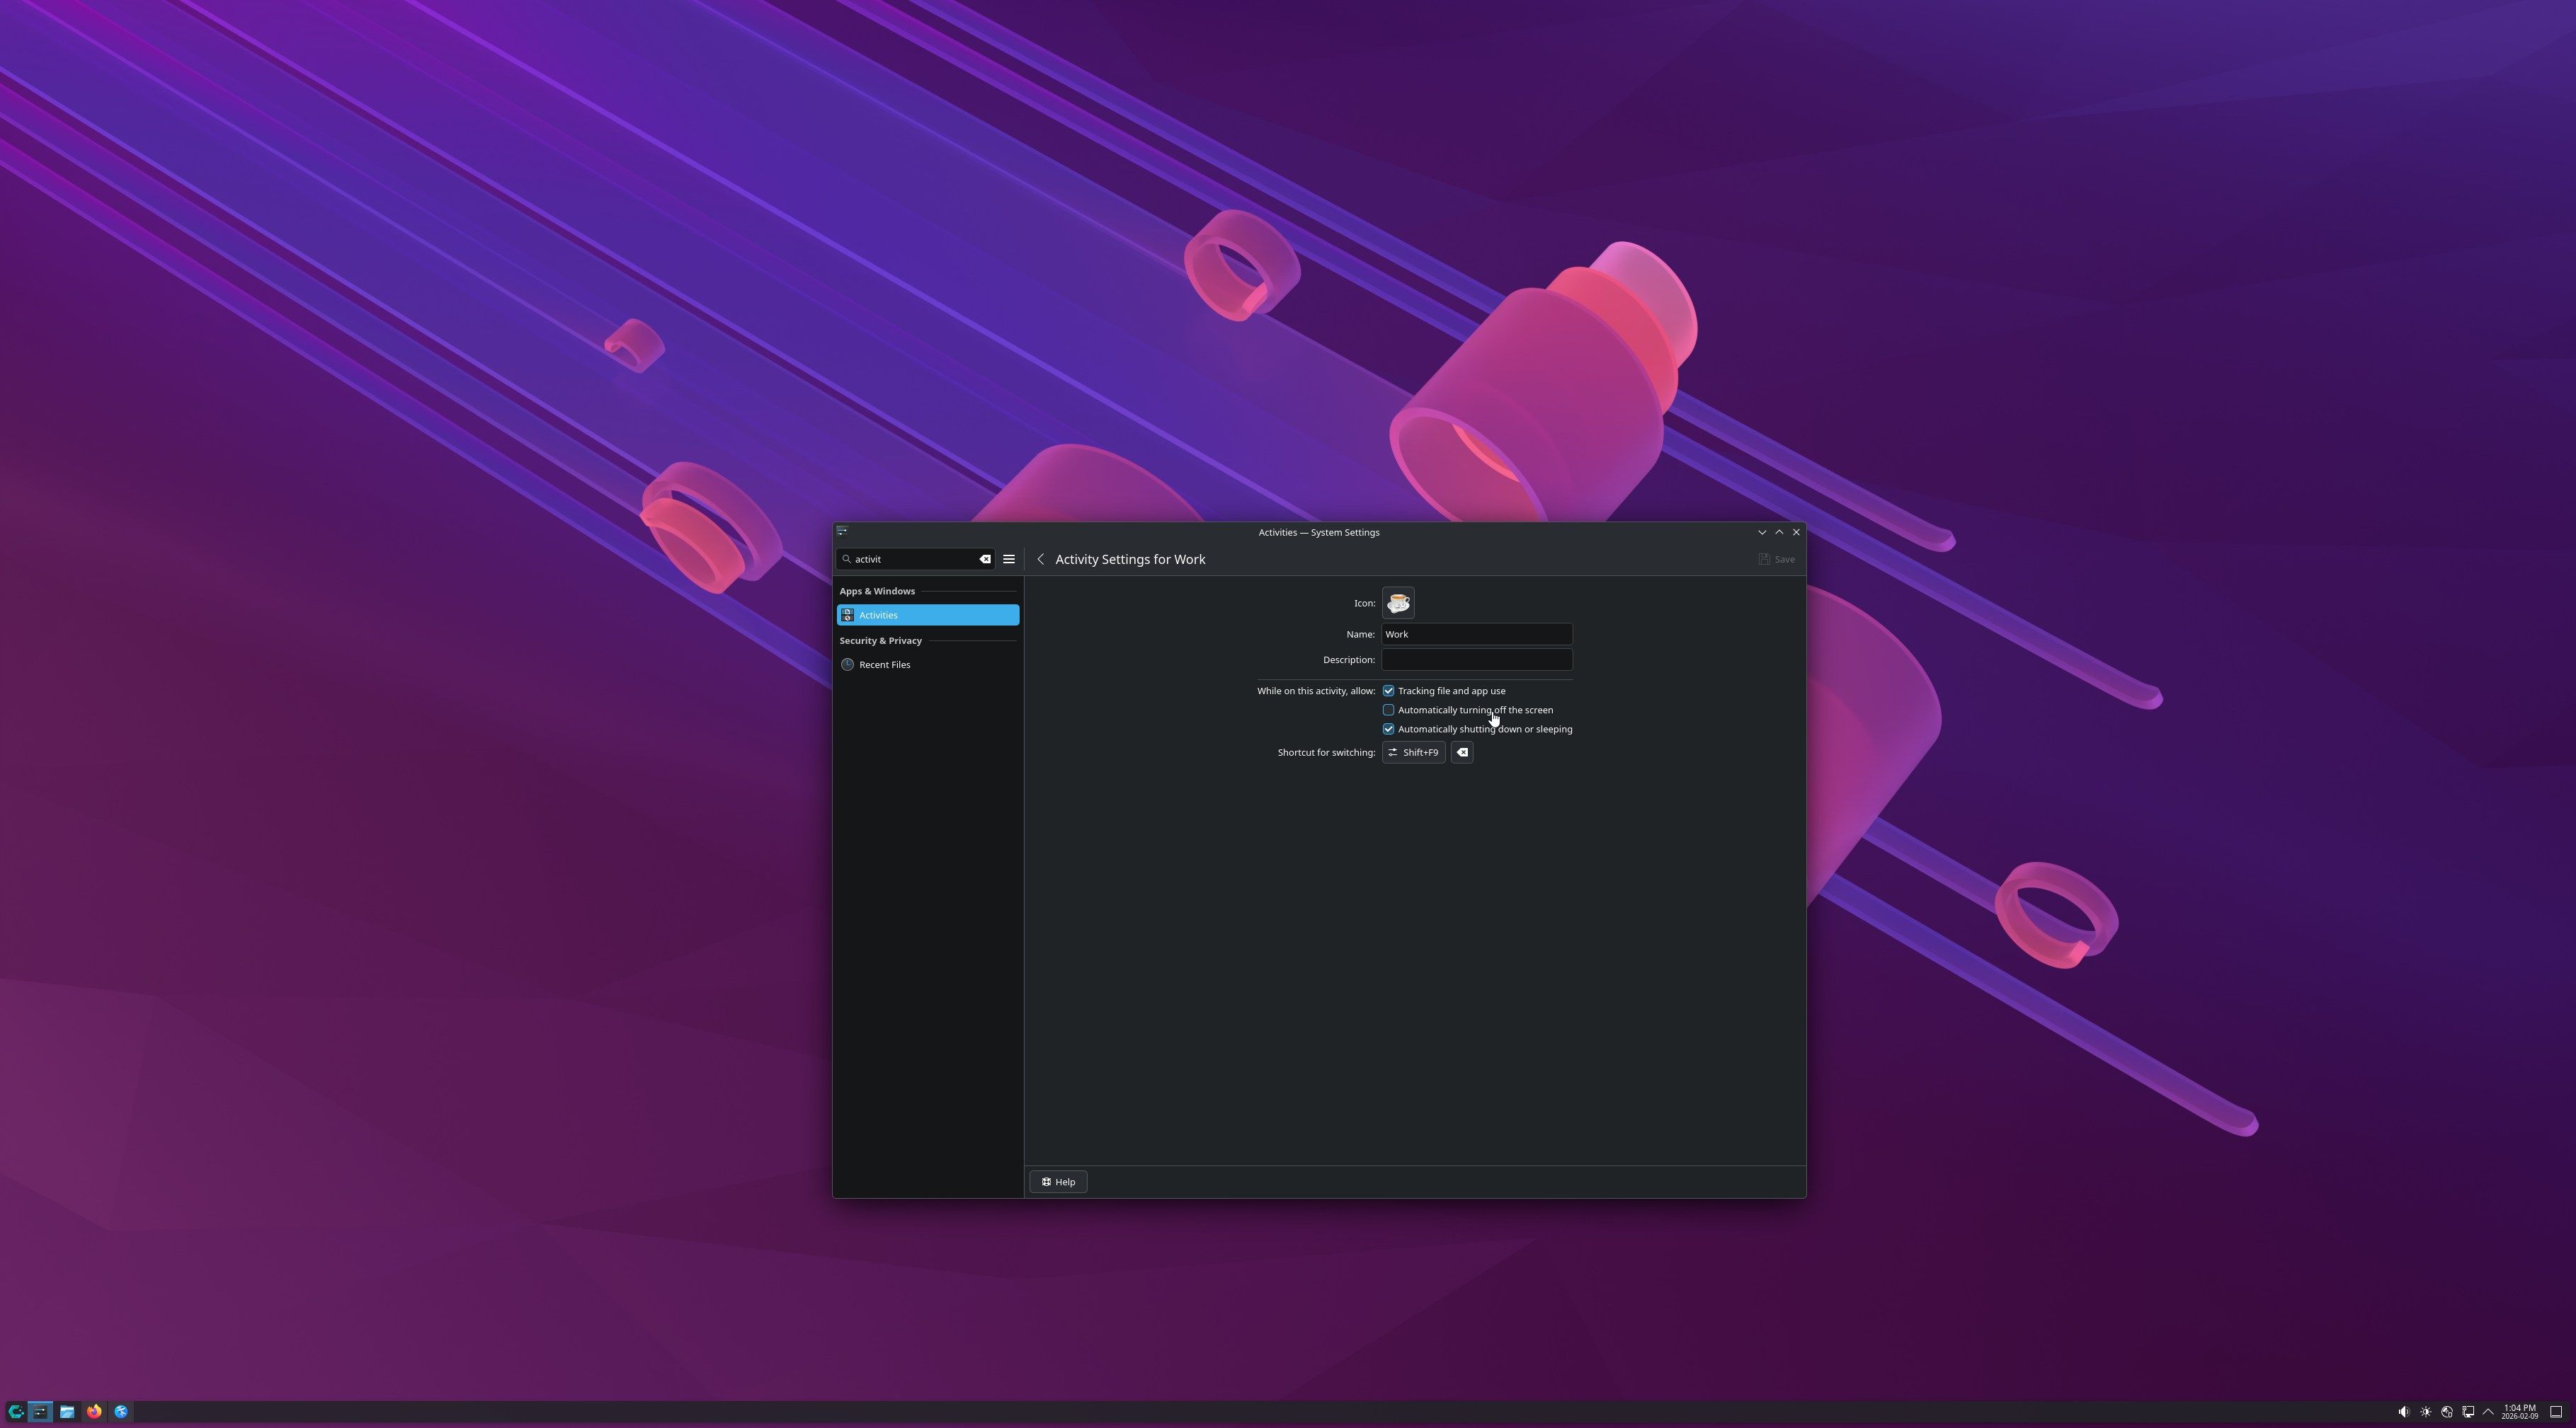
Task: Click the Shift+F9 shortcut button
Action: coord(1413,752)
